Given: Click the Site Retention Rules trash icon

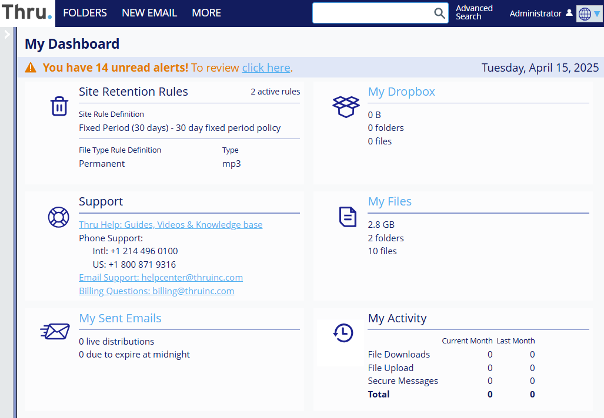Looking at the screenshot, I should pos(59,106).
